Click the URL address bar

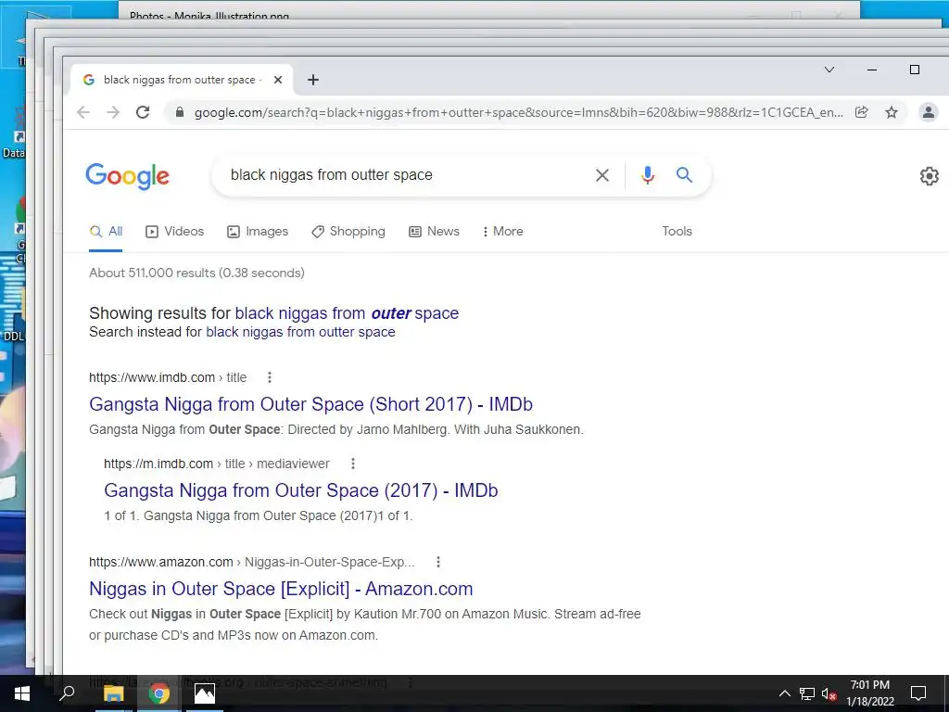(x=518, y=112)
